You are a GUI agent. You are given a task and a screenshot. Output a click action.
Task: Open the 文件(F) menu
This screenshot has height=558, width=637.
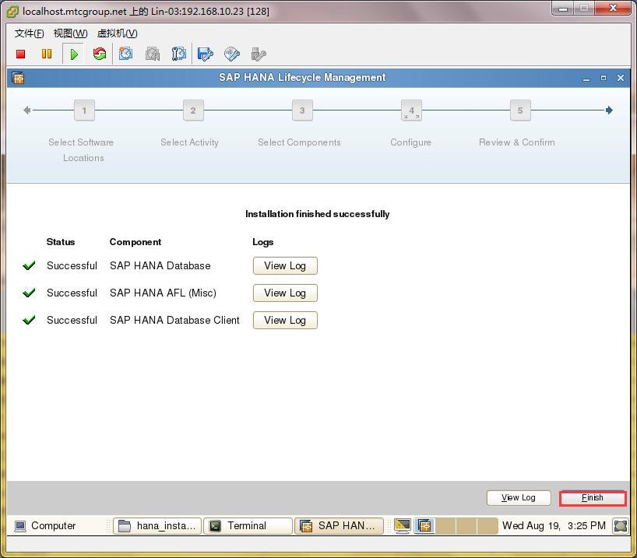[30, 33]
